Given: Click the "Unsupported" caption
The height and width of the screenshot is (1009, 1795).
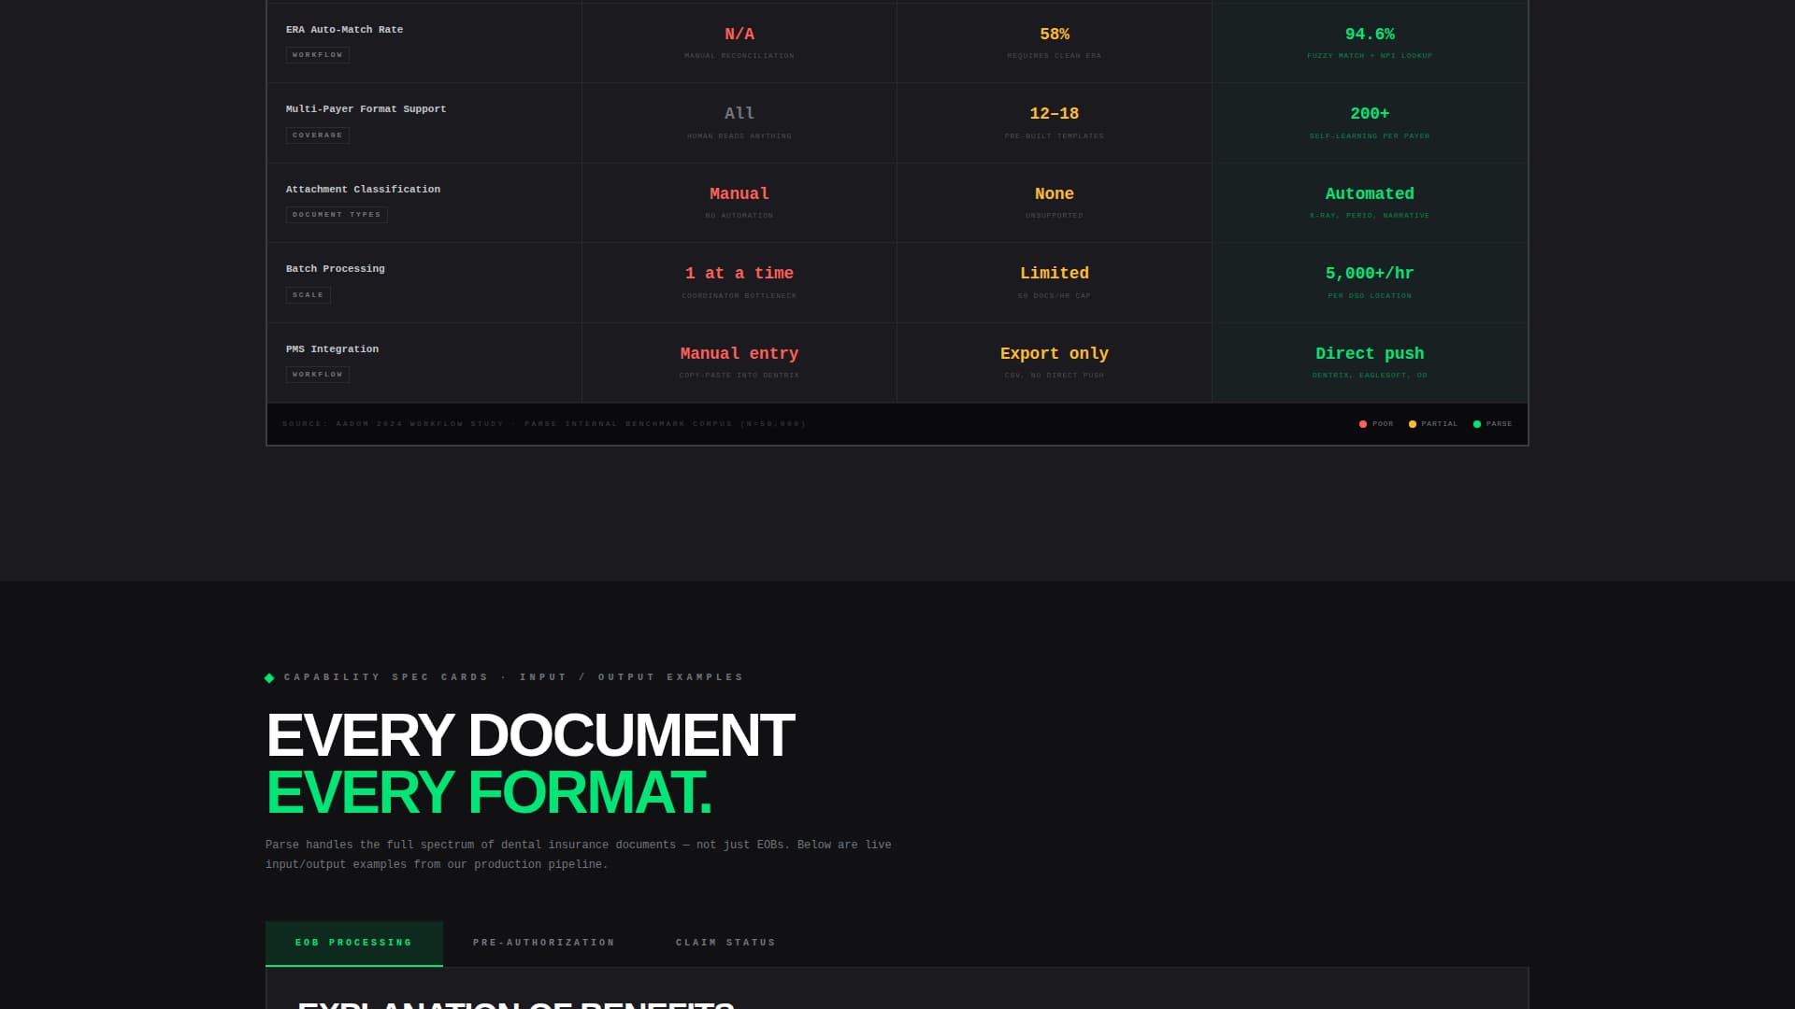Looking at the screenshot, I should (x=1055, y=216).
